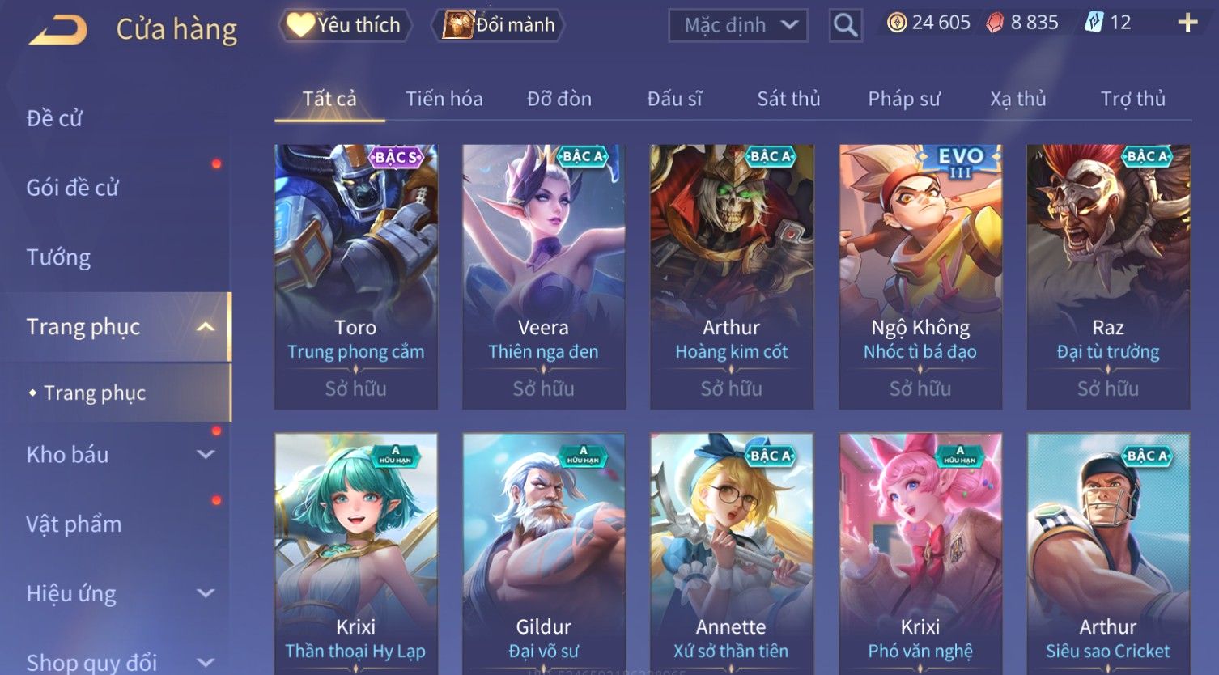This screenshot has width=1219, height=675.
Task: Click the gold coin balance icon
Action: 896,23
